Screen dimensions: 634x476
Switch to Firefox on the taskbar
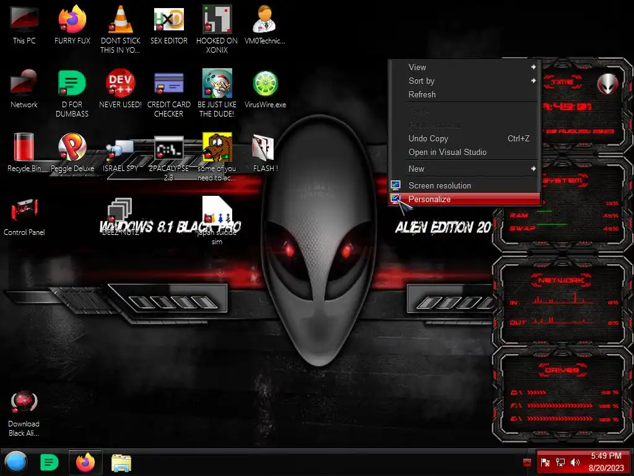85,462
